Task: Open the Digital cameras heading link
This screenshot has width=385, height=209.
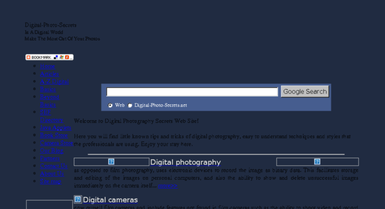Action: coord(110,200)
